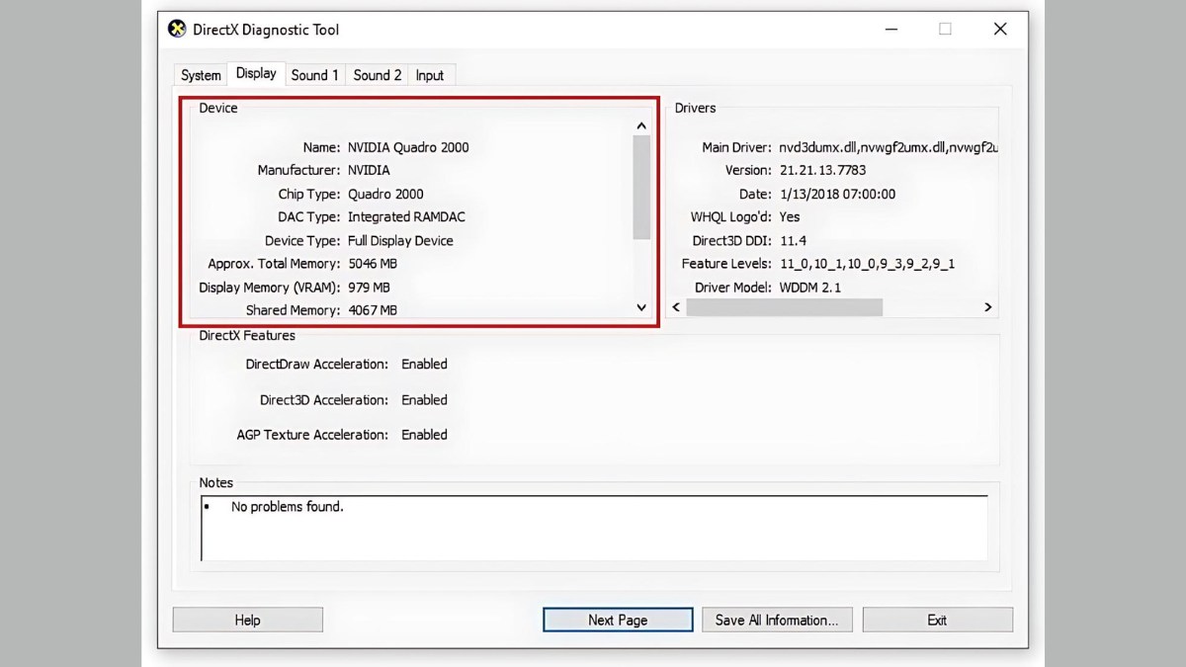Image resolution: width=1186 pixels, height=667 pixels.
Task: Click Drivers panel scroll right arrow
Action: click(x=987, y=307)
